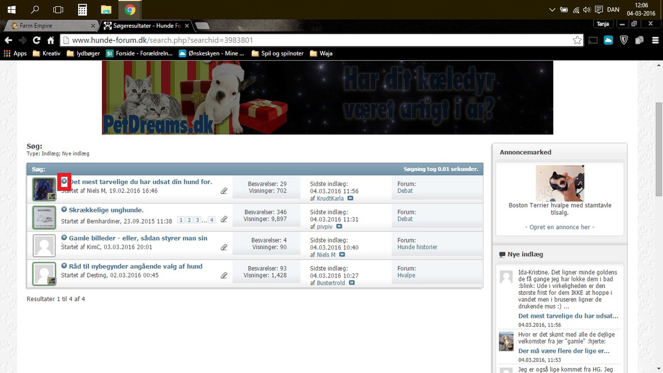Open Ønskeskyen bookmark
This screenshot has height=373, width=663.
pos(211,53)
